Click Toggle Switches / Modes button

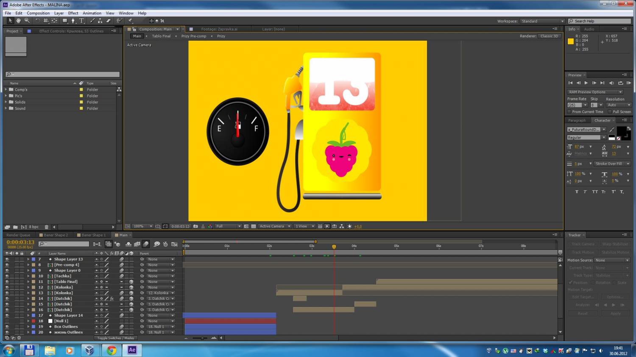[115, 338]
